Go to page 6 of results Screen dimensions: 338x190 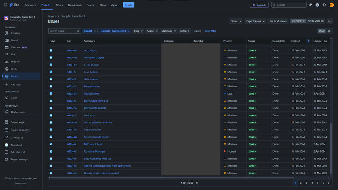click(x=323, y=183)
